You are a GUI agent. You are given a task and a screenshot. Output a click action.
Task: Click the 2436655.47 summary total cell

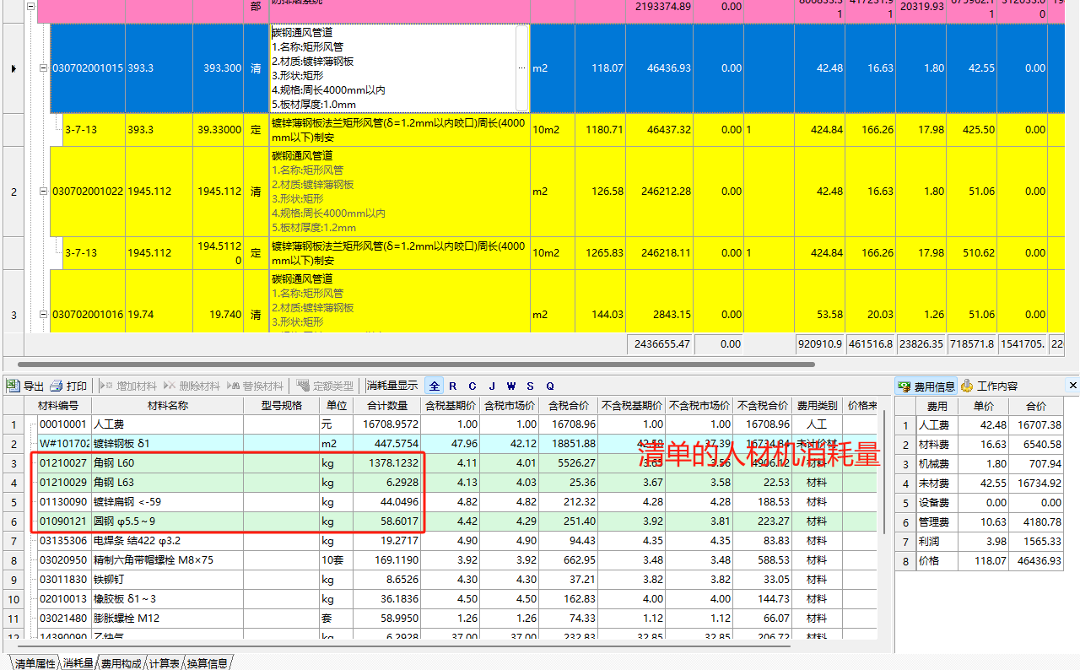pos(660,344)
